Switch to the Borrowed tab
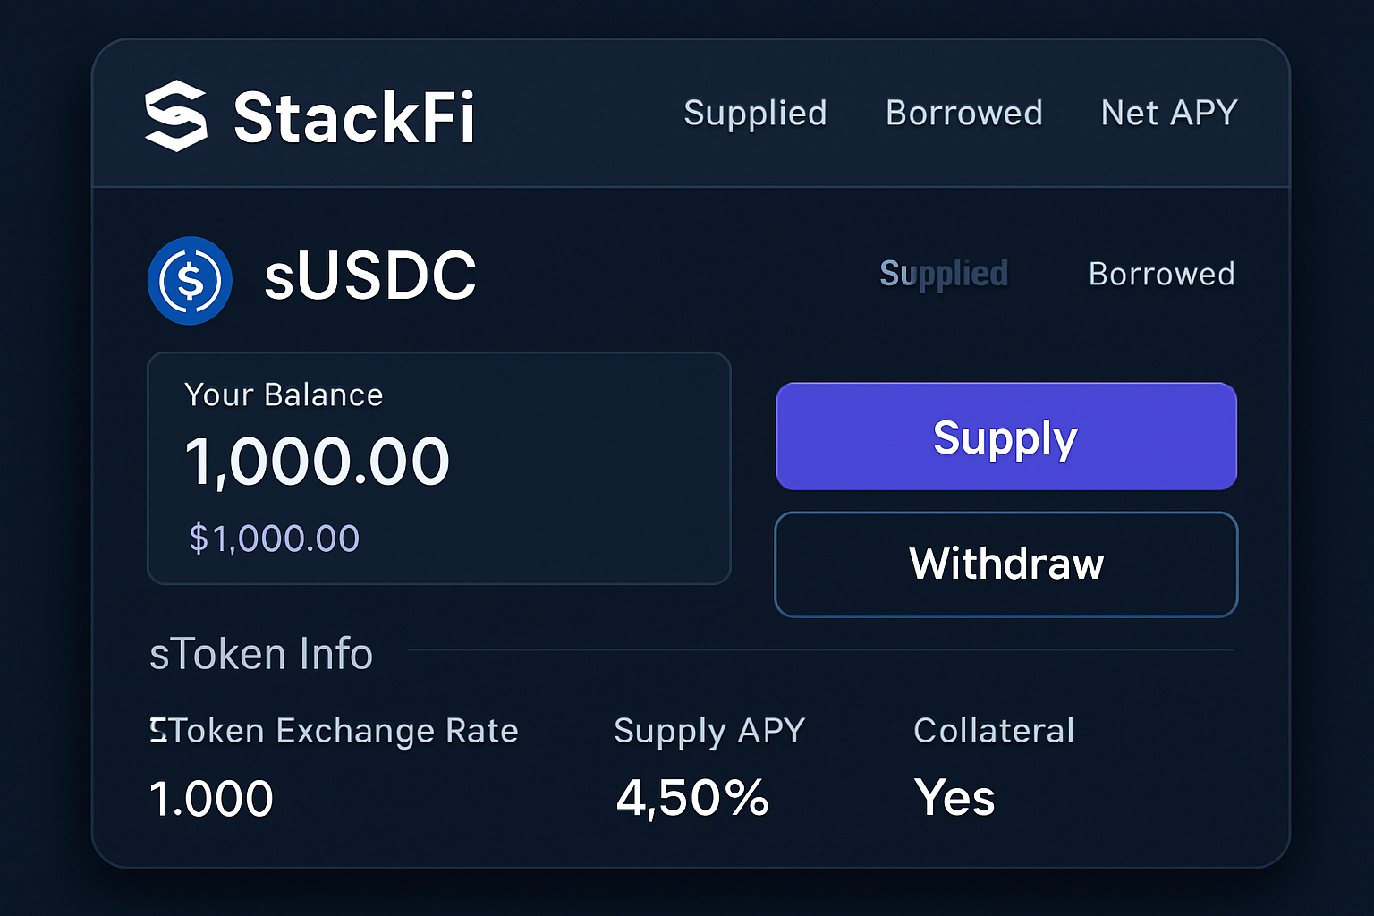This screenshot has height=916, width=1374. (x=1161, y=274)
